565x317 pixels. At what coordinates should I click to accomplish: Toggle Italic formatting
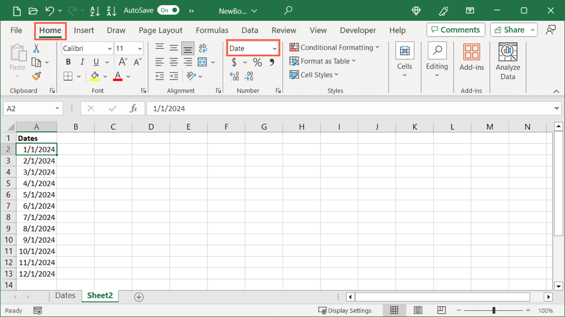(82, 62)
